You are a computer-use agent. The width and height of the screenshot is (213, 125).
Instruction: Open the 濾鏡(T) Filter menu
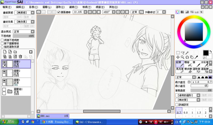73,7
